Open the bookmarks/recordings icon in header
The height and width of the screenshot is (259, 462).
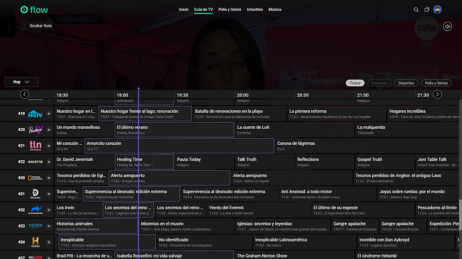427,10
